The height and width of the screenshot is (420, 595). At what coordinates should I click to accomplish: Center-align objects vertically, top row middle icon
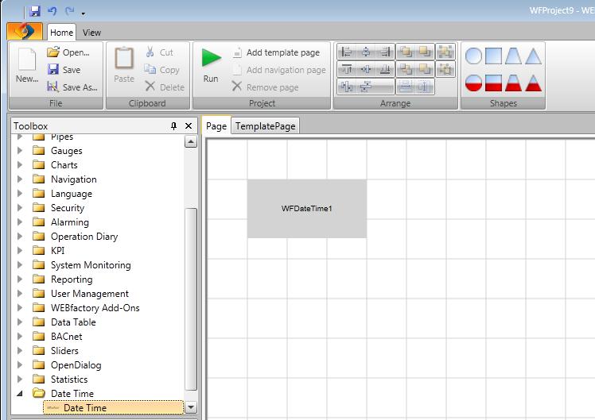point(366,52)
